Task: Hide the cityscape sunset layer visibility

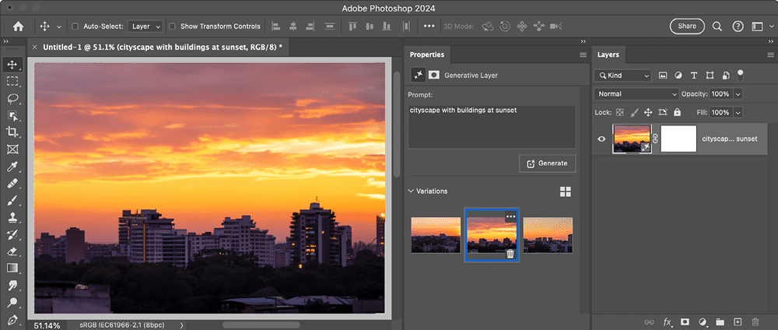Action: coord(601,139)
